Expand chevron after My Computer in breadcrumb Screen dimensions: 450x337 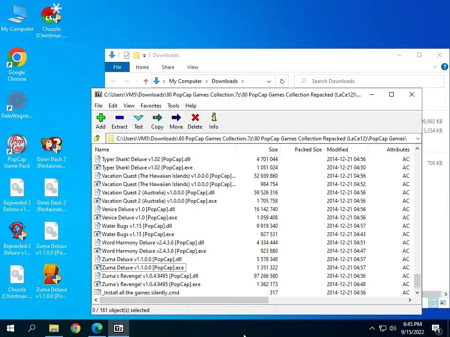[x=207, y=81]
